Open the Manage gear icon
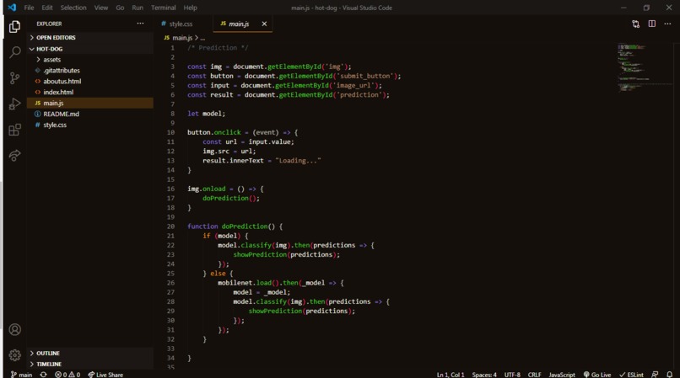The height and width of the screenshot is (378, 680). [14, 355]
